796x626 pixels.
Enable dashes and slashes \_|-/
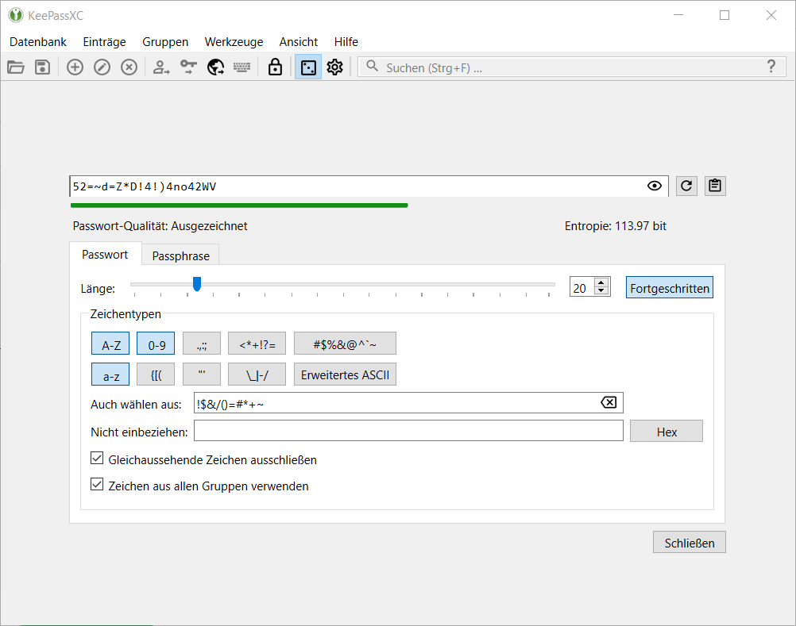click(x=257, y=374)
